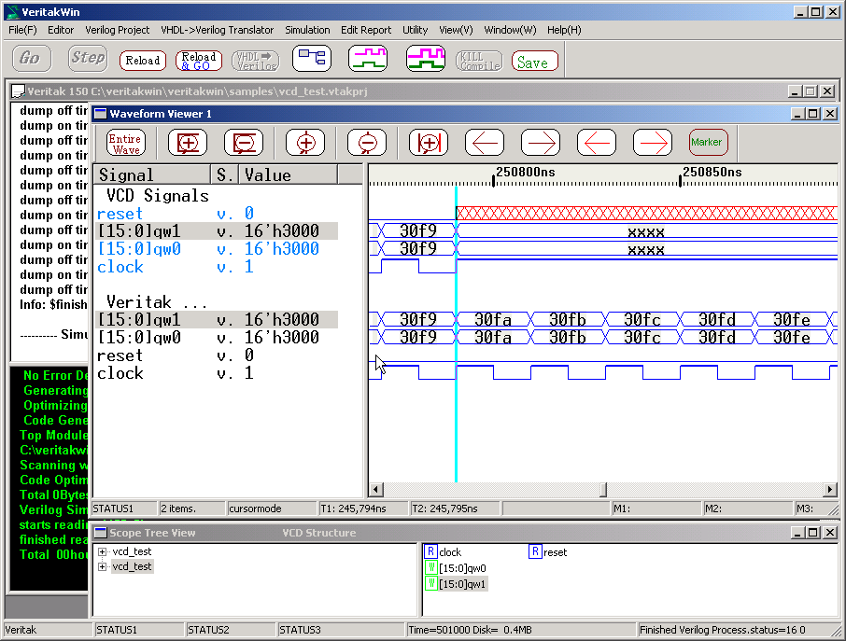
Task: Click 'Time=501000 Disk= 0.4MB' in status bar
Action: tap(521, 630)
